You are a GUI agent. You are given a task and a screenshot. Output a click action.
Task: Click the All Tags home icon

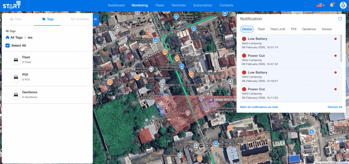tap(7, 37)
